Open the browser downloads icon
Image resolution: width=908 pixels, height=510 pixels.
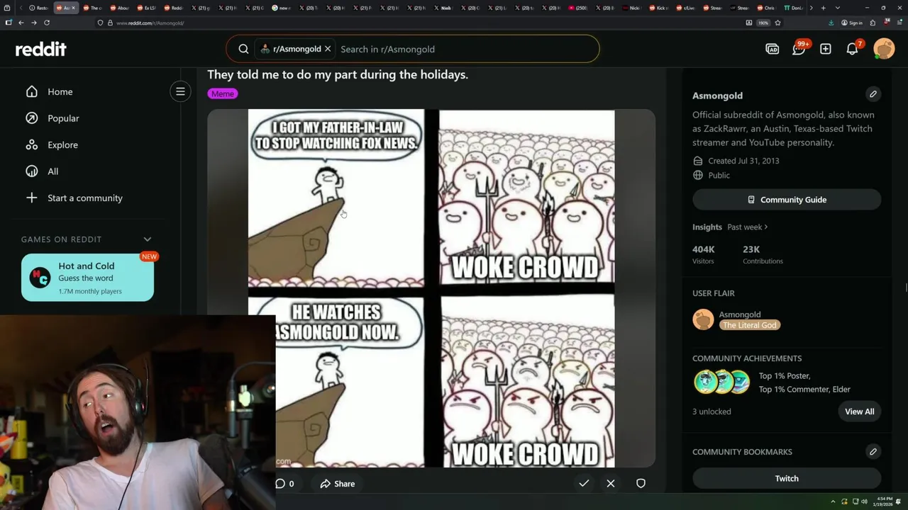831,23
